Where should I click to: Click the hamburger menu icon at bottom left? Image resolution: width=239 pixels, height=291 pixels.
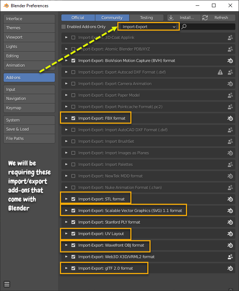7,284
